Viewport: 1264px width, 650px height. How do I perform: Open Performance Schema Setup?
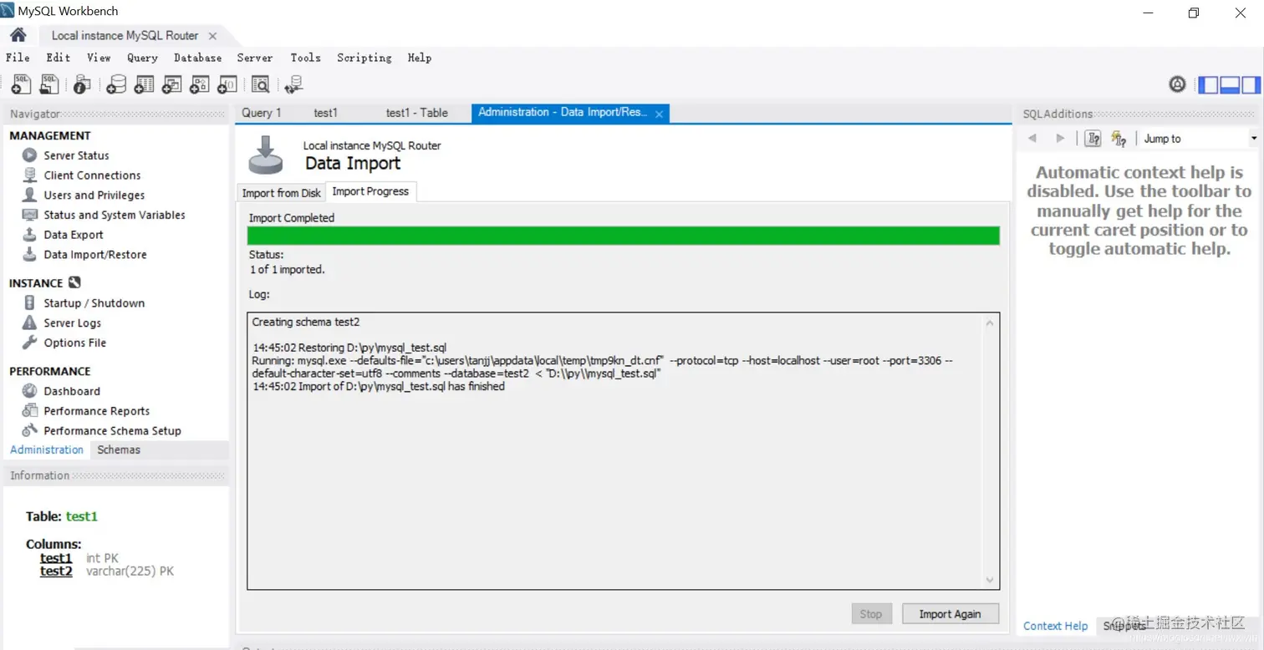click(112, 431)
